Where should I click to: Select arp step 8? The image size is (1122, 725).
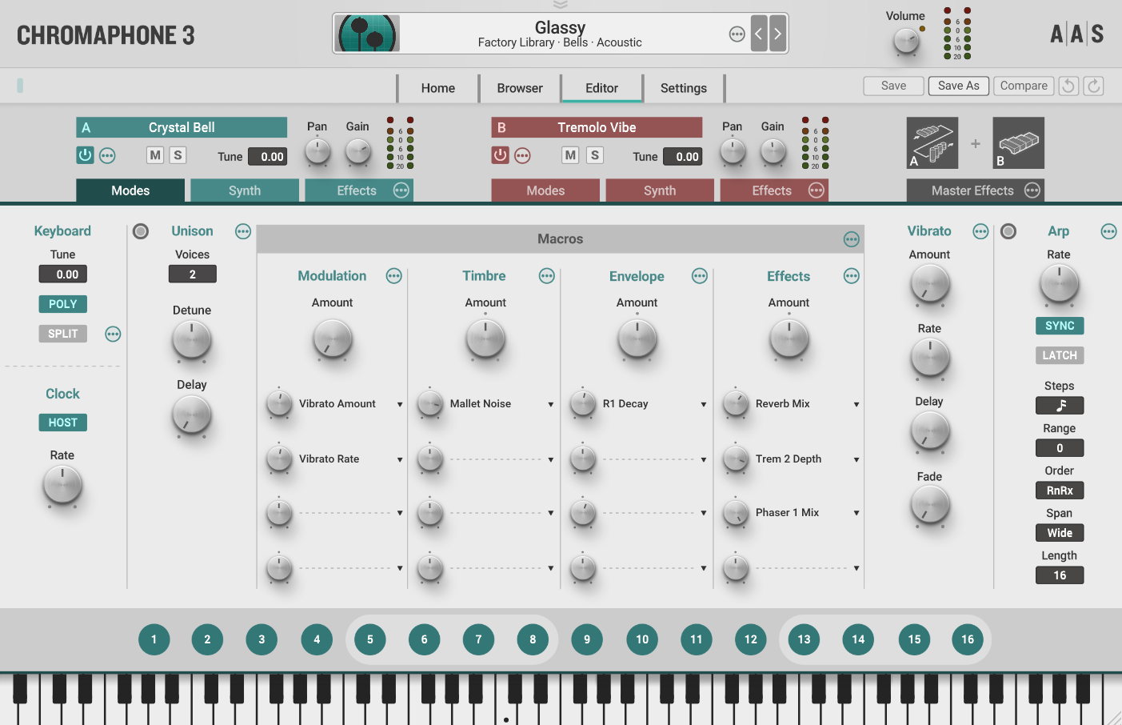(533, 639)
